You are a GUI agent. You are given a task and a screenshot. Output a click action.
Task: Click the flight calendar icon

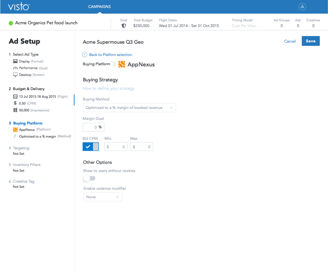coord(15,96)
